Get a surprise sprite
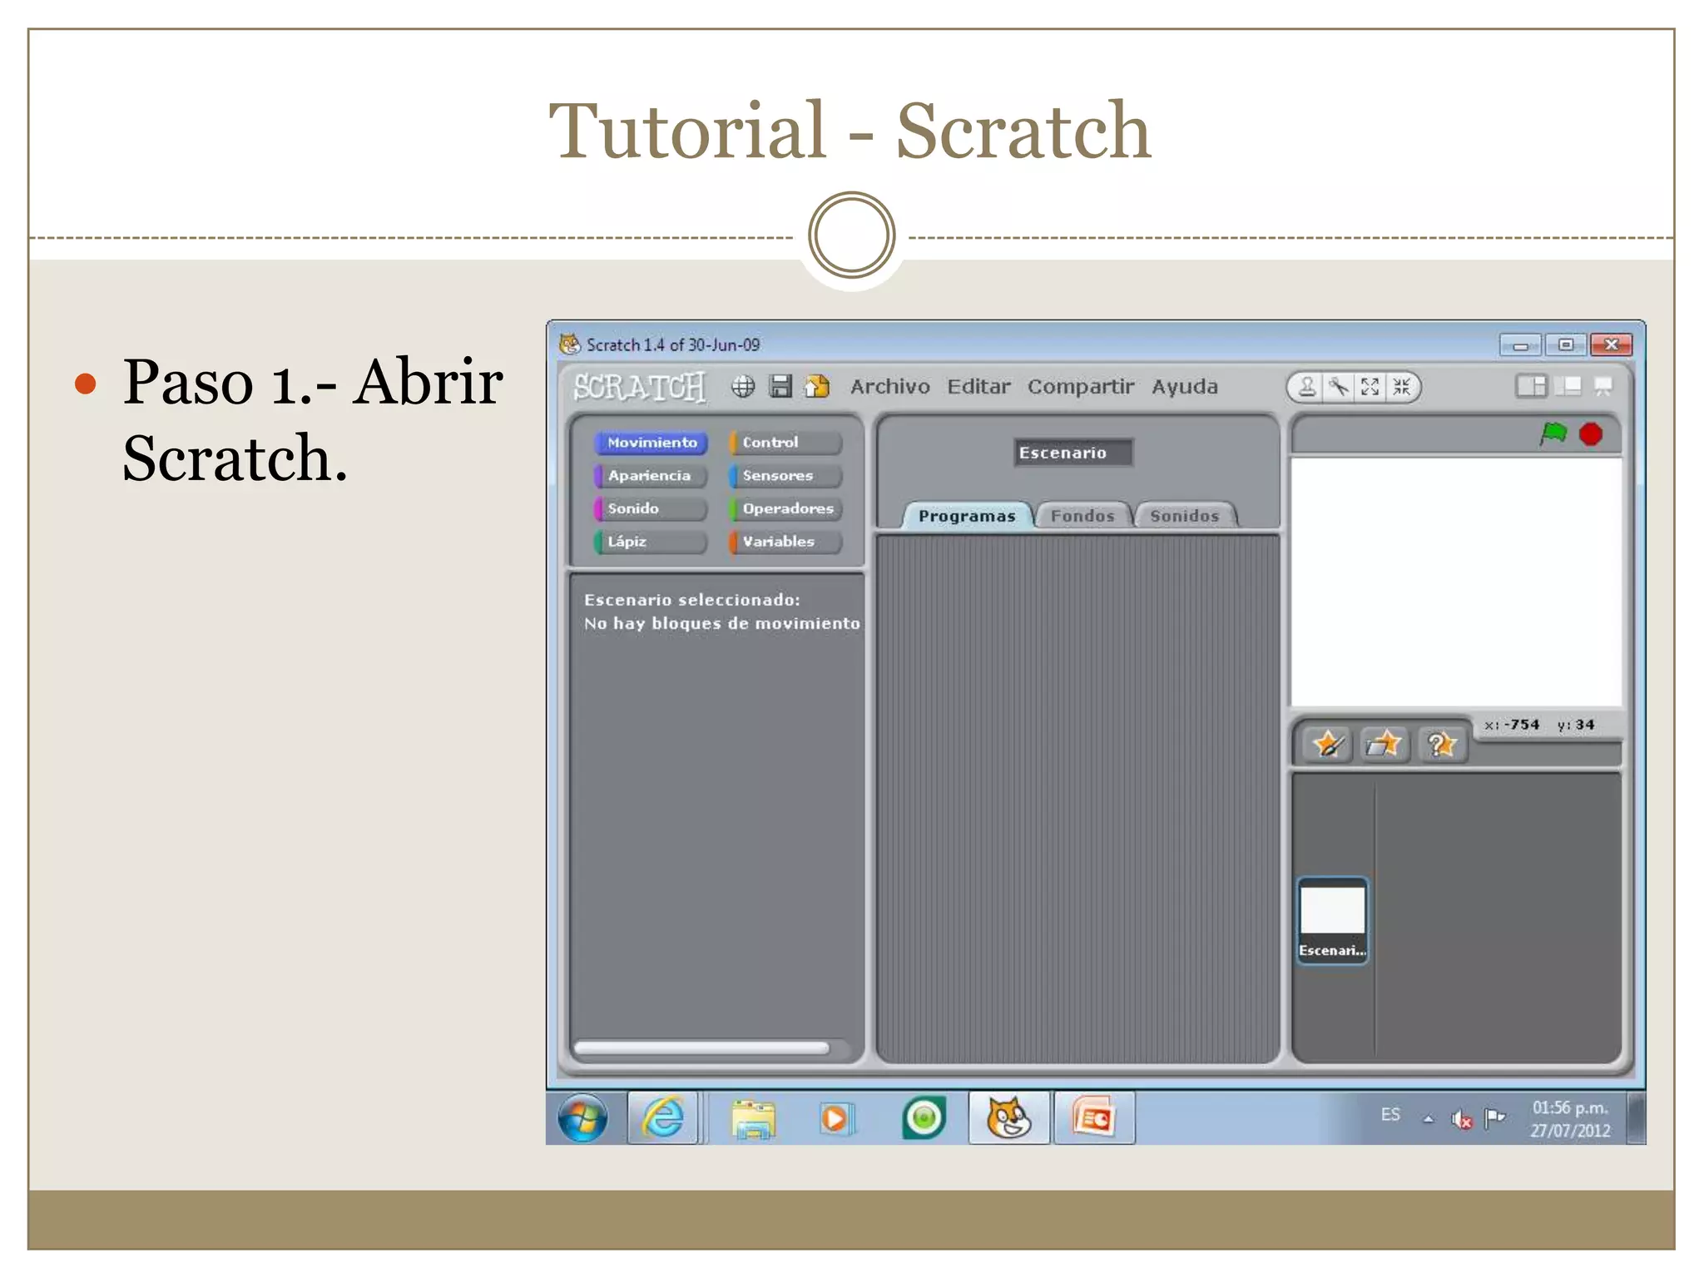 pyautogui.click(x=1441, y=744)
